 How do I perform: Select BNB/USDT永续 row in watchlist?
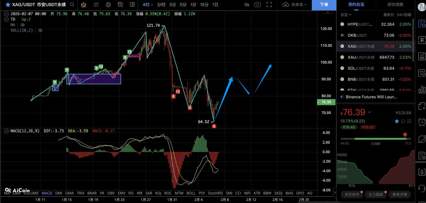coord(376,79)
